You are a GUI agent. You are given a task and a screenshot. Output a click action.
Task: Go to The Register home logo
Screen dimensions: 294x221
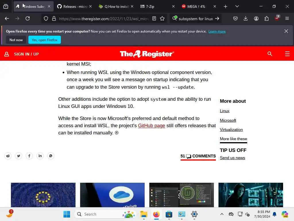tap(147, 54)
